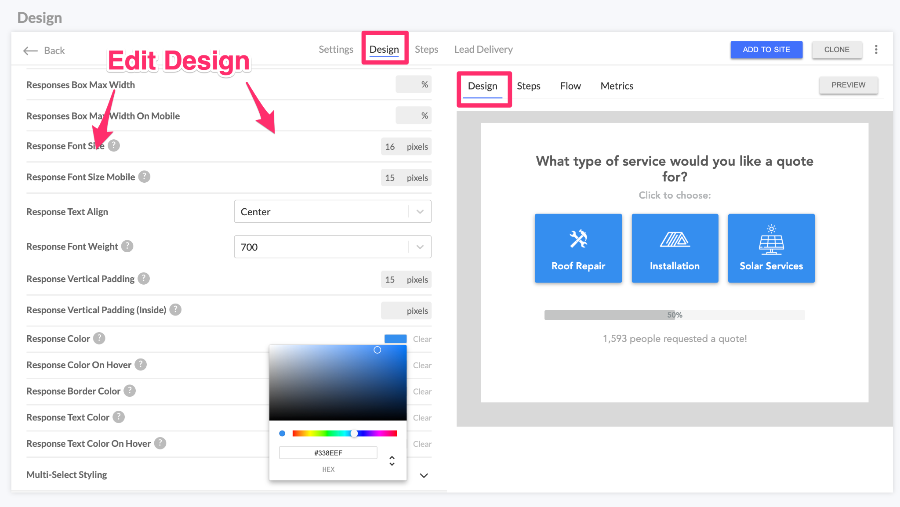Expand the Multi-Select Styling section
900x507 pixels.
[x=424, y=475]
